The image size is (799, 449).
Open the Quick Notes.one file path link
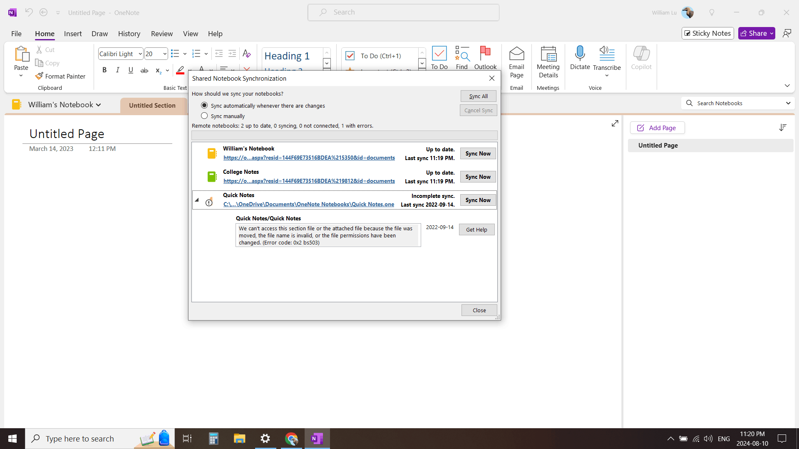point(308,204)
